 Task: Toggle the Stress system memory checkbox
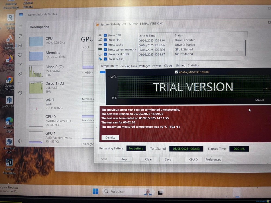[105, 50]
